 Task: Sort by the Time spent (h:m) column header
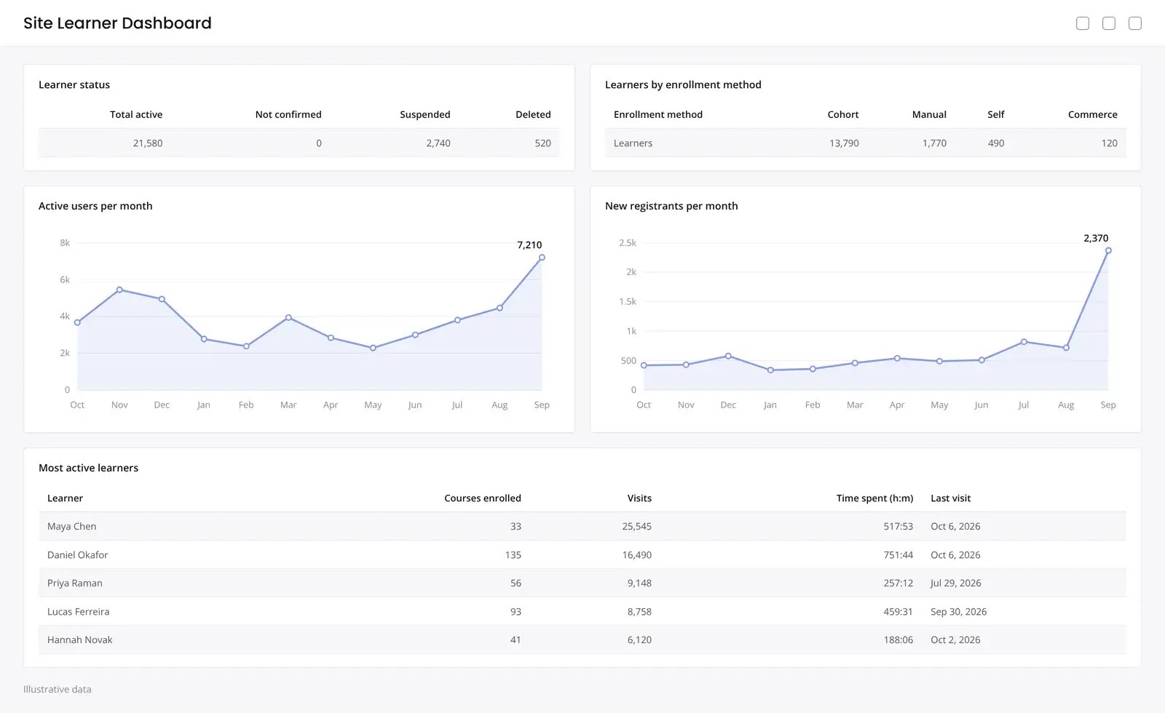[x=874, y=498]
